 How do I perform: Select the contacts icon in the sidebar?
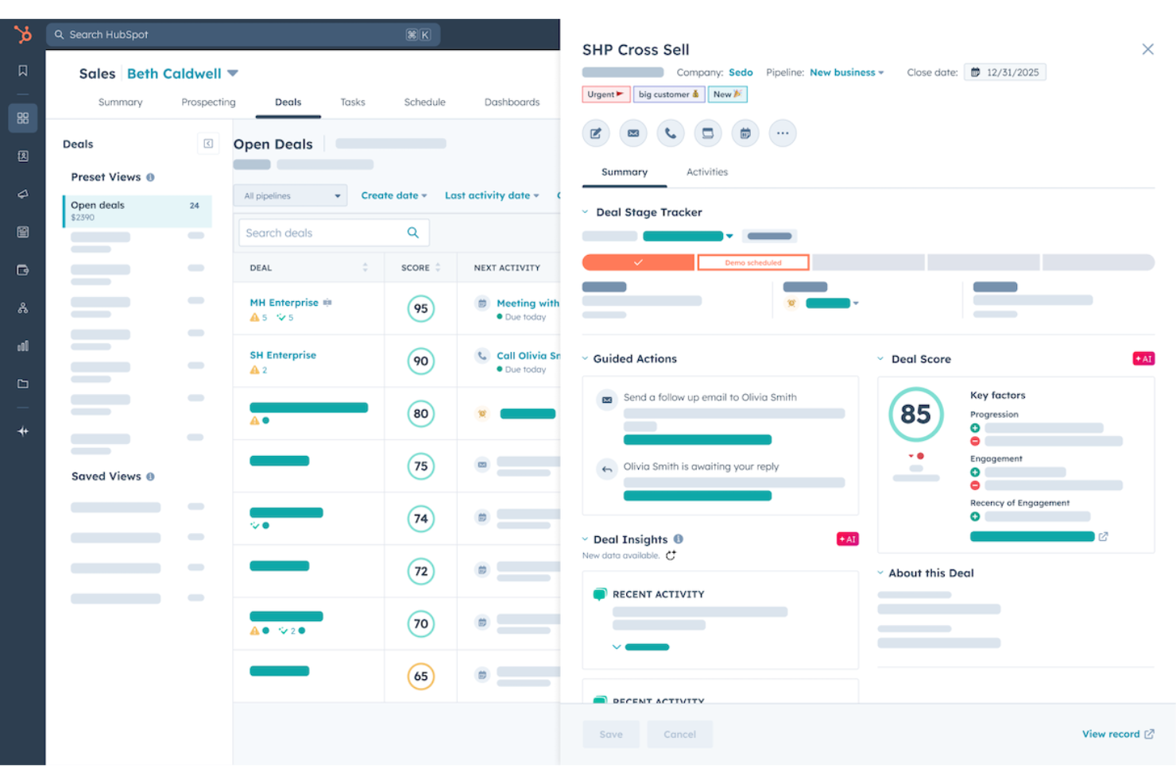point(22,156)
